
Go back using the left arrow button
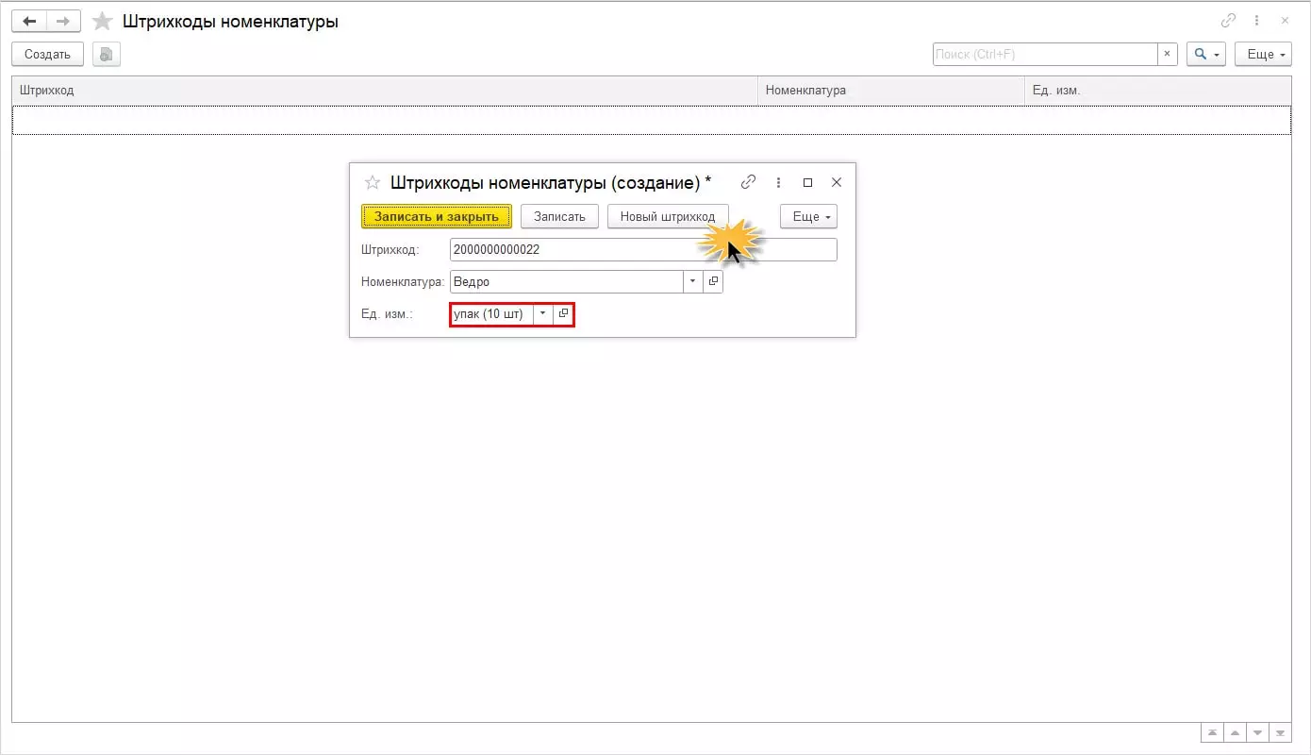(29, 21)
